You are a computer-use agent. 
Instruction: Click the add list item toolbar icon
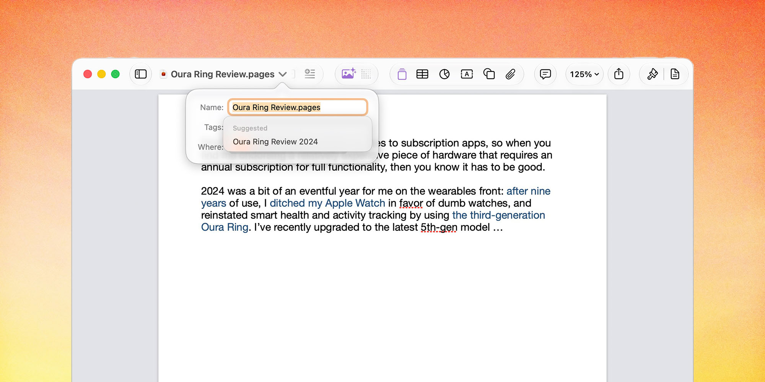pos(310,74)
